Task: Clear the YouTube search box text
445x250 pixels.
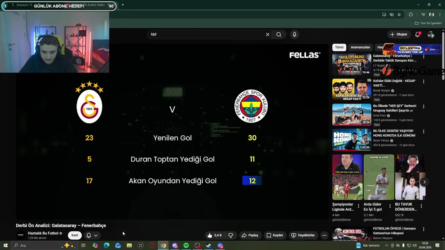Action: [x=268, y=34]
